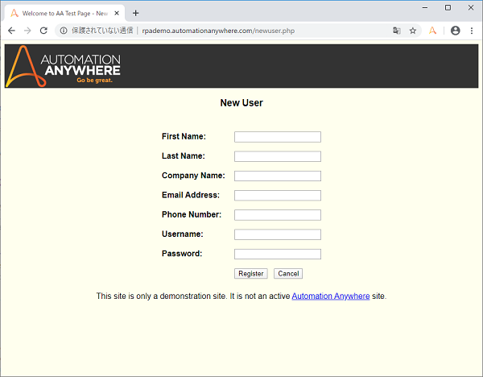This screenshot has width=483, height=377.
Task: Bookmark this page with star icon
Action: click(x=413, y=31)
